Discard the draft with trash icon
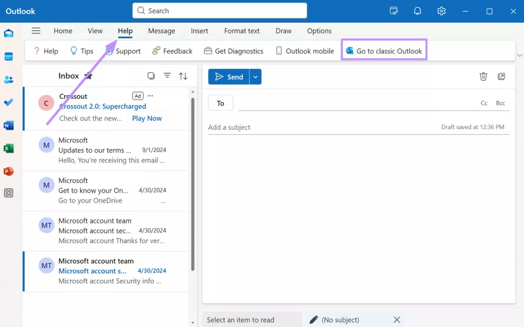 483,77
